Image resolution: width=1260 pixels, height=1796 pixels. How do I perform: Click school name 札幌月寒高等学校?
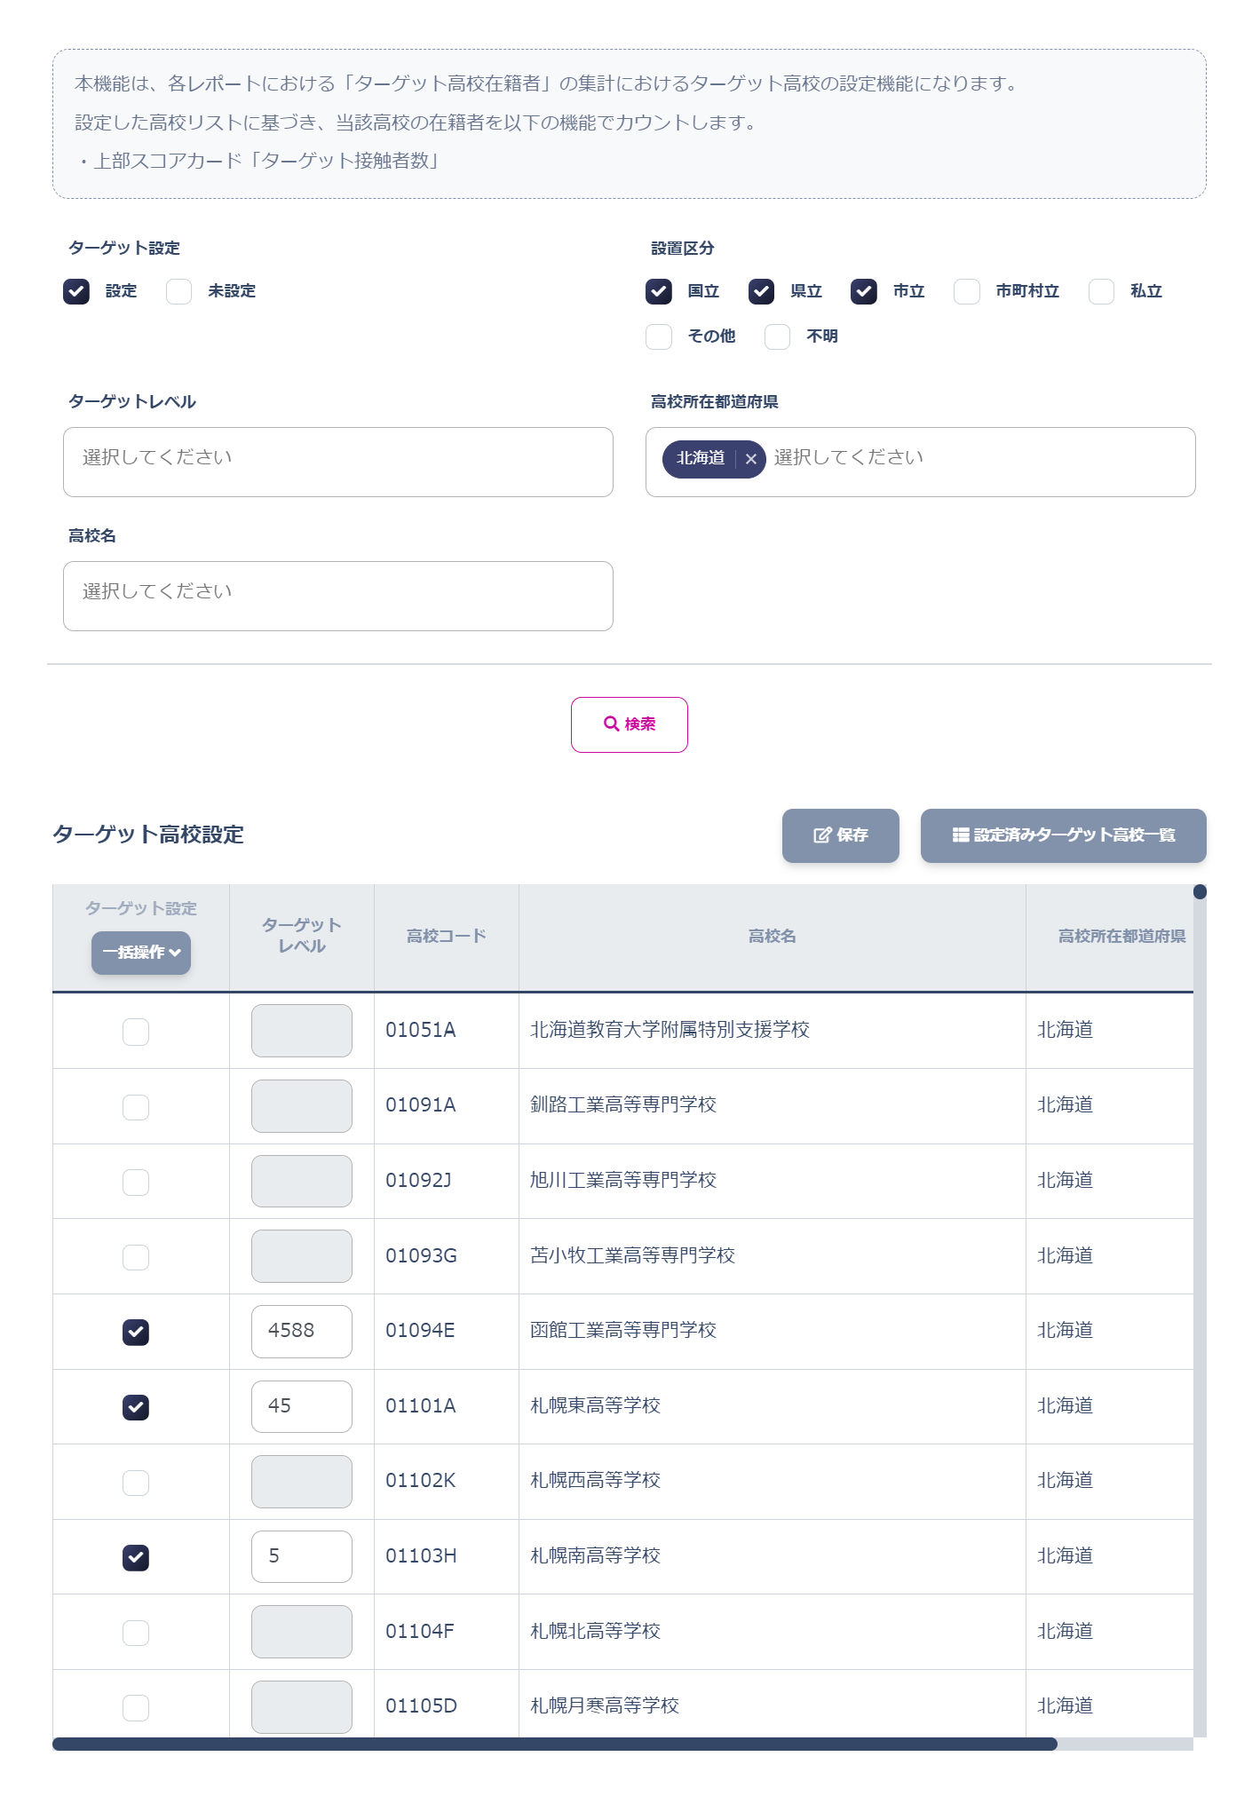click(605, 1705)
